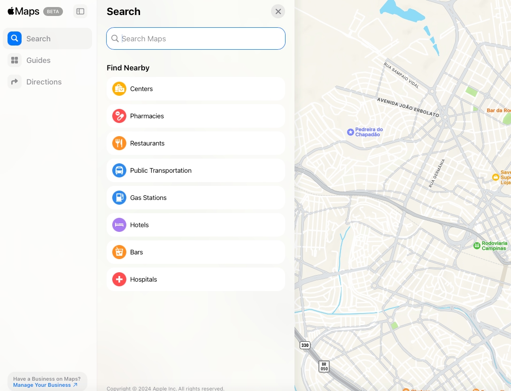Select the Bars drink icon
The height and width of the screenshot is (391, 511).
[119, 252]
